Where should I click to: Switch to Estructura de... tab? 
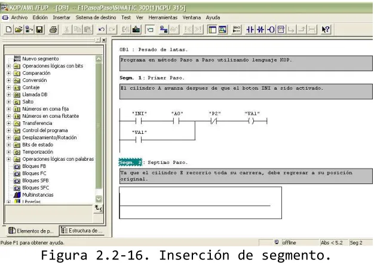point(82,231)
